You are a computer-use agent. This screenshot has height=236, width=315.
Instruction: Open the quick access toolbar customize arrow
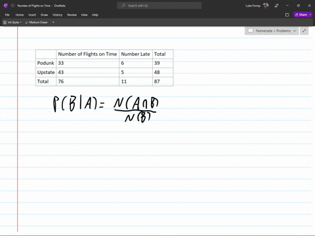[53, 22]
